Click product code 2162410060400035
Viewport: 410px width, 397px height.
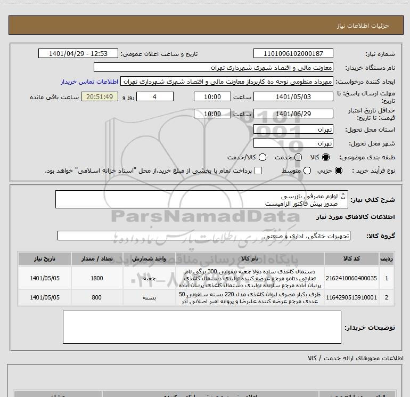pos(351,278)
